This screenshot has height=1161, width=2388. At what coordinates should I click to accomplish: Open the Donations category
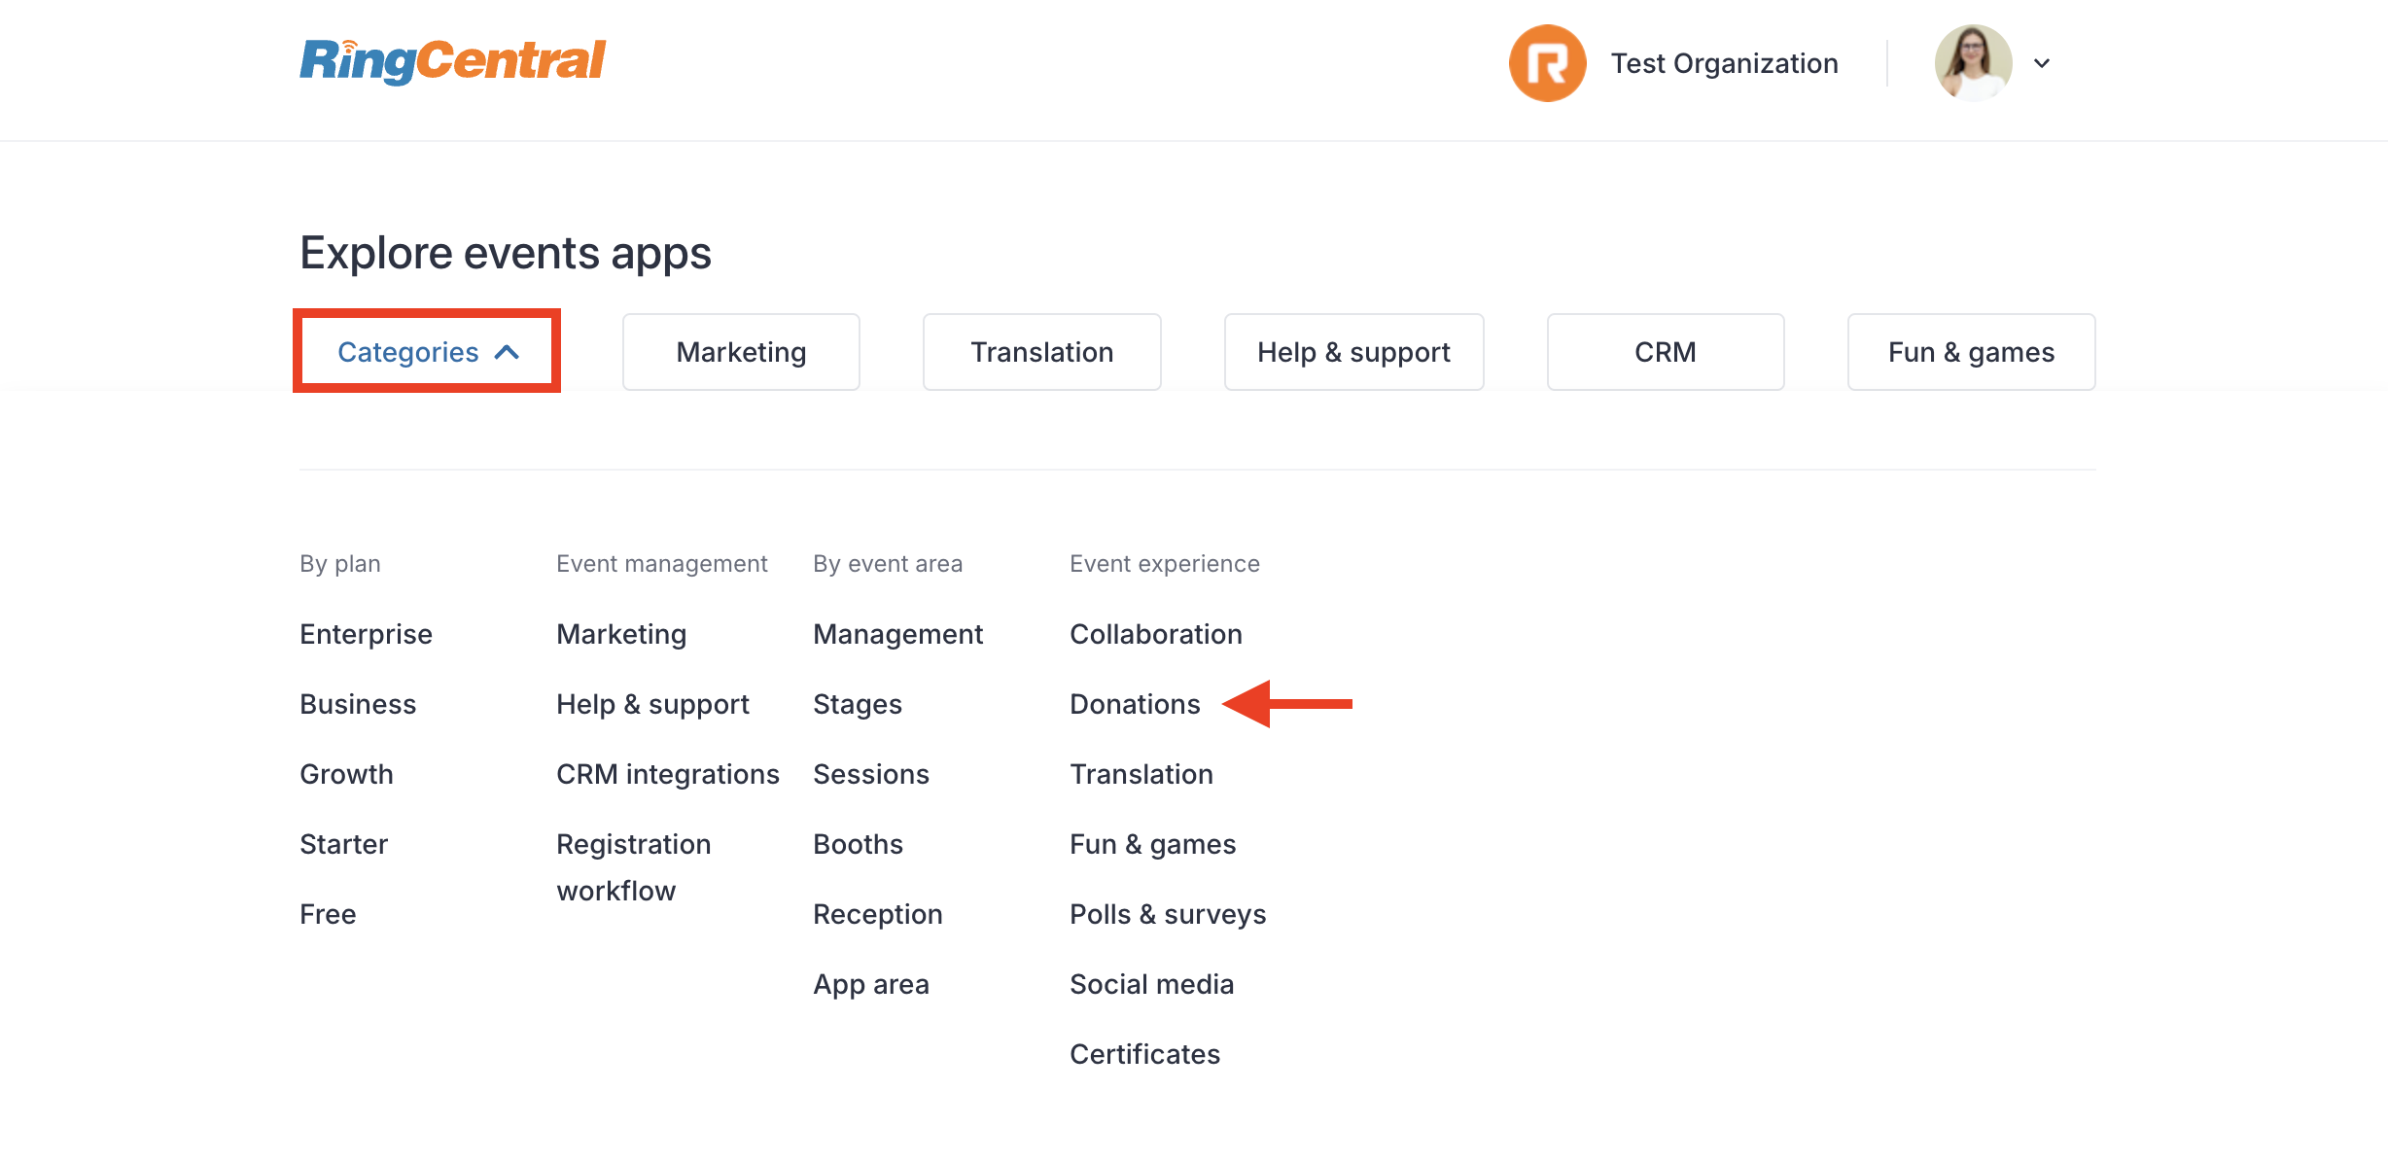click(x=1135, y=704)
